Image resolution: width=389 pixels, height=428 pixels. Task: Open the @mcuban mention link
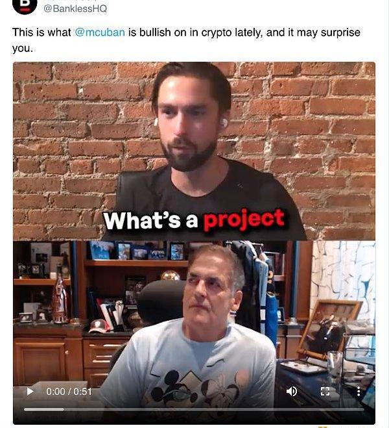point(100,32)
